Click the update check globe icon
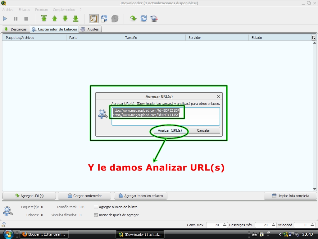 coord(154,18)
